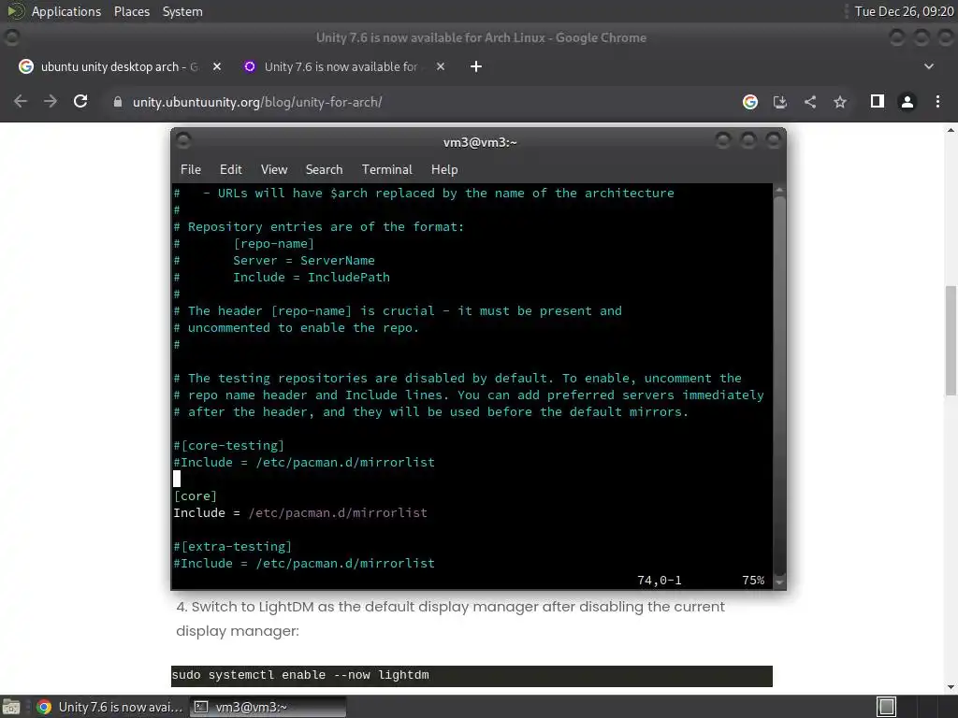
Task: Open the terminal File menu
Action: (191, 170)
